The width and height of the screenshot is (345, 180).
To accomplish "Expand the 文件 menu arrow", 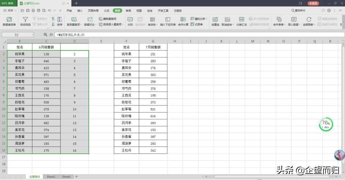I will [16, 11].
